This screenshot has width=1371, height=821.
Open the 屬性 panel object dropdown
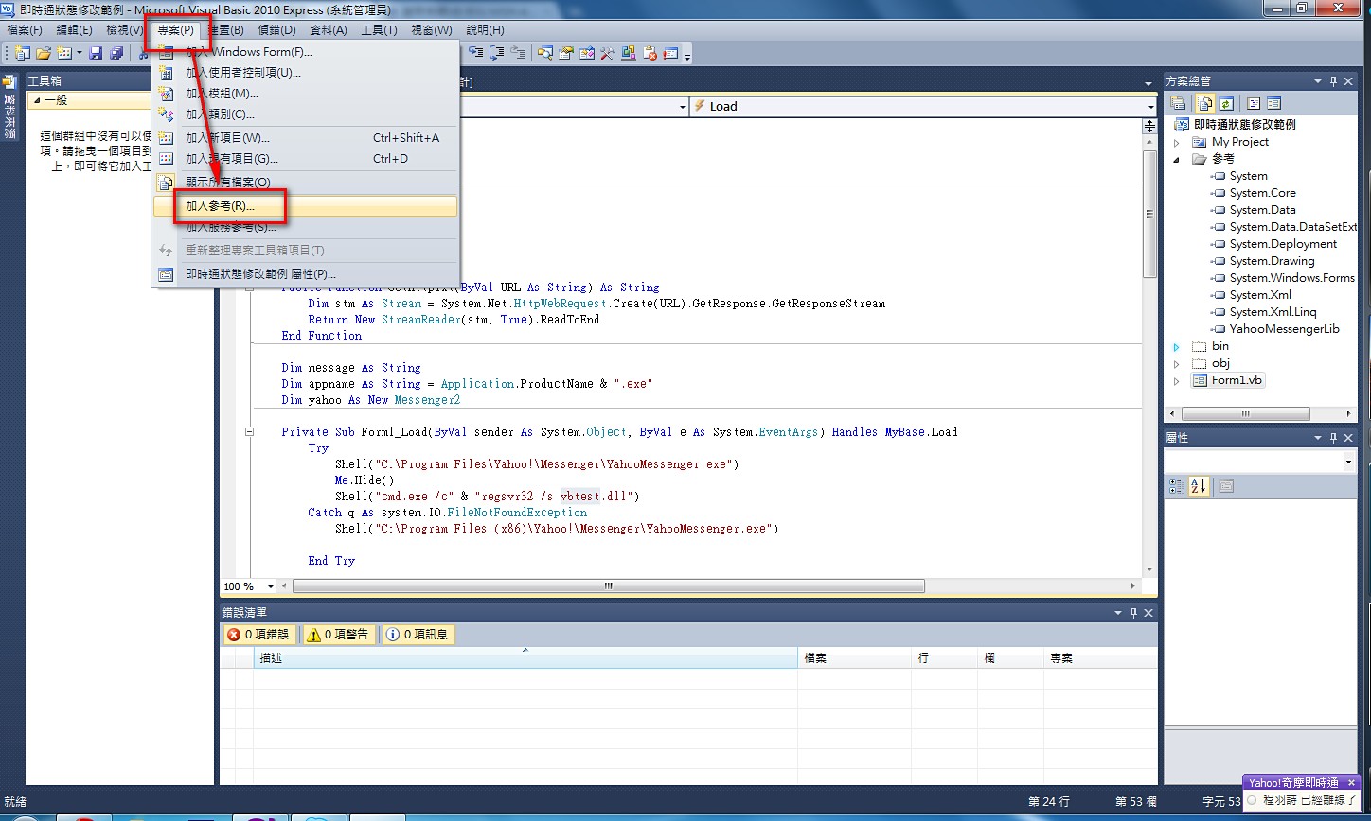click(1348, 462)
